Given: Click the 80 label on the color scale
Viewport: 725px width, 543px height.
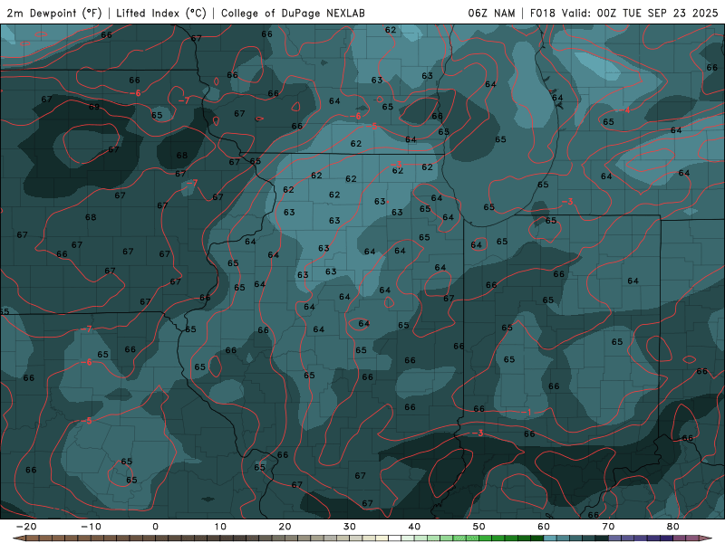Looking at the screenshot, I should coord(673,527).
